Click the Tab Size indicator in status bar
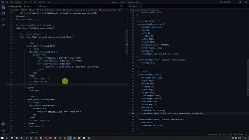This screenshot has height=140, width=249. (222, 135)
